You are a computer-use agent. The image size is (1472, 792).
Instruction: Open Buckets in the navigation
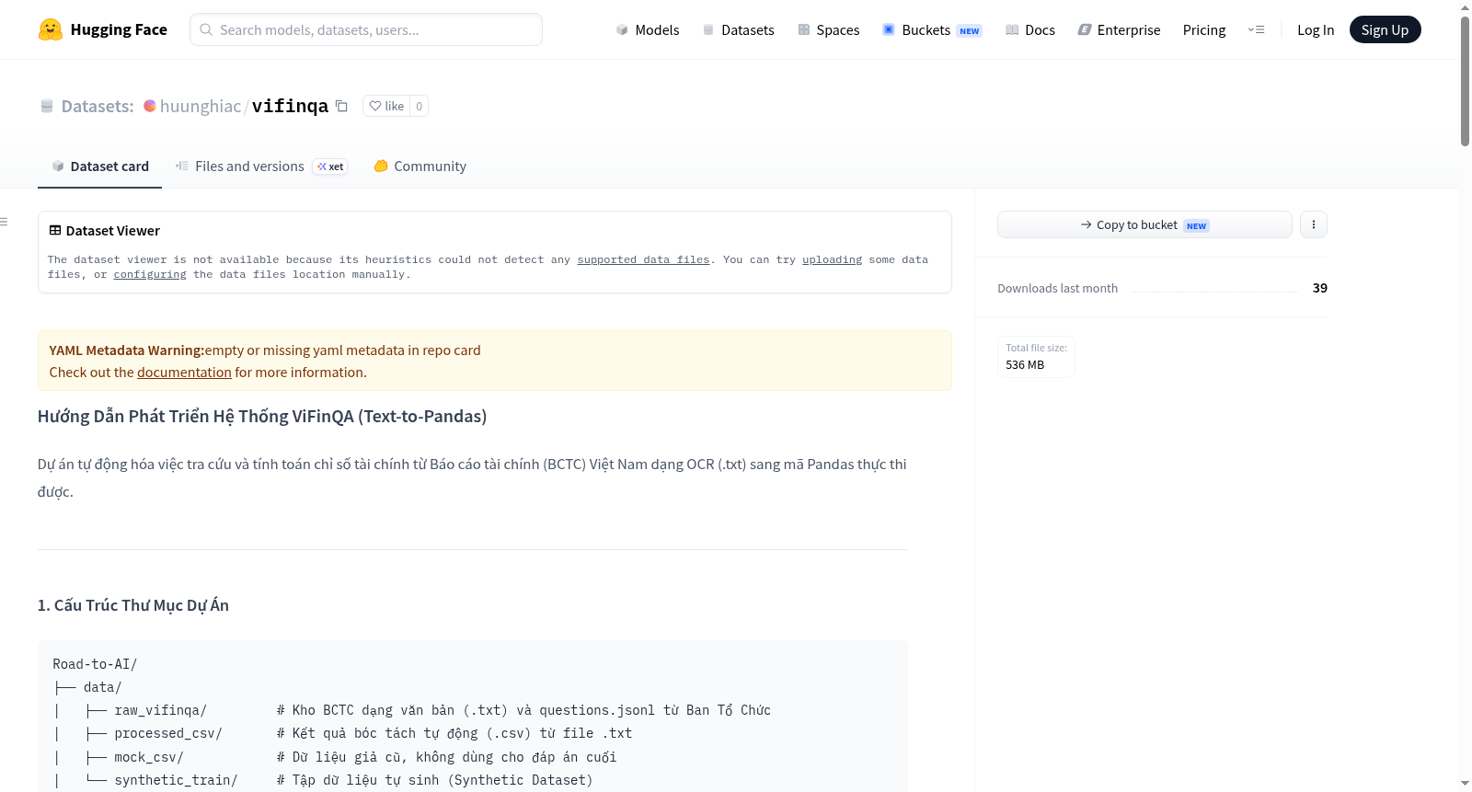(x=932, y=29)
